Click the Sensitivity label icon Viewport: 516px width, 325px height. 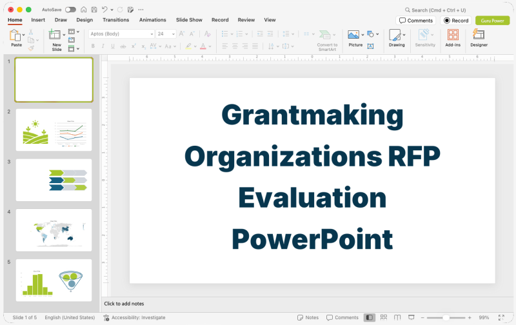click(424, 35)
